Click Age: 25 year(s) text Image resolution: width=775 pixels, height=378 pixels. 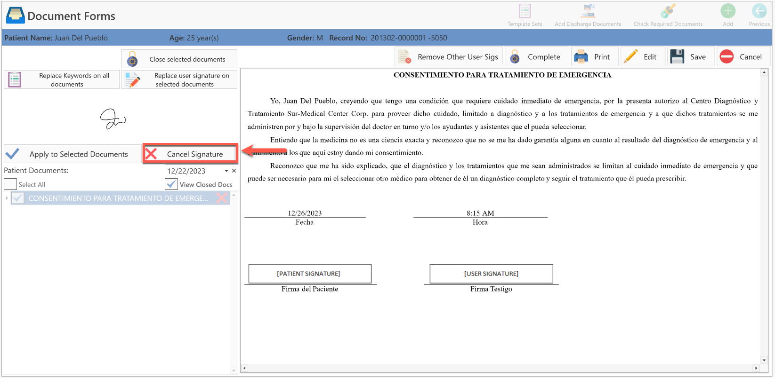pos(194,38)
